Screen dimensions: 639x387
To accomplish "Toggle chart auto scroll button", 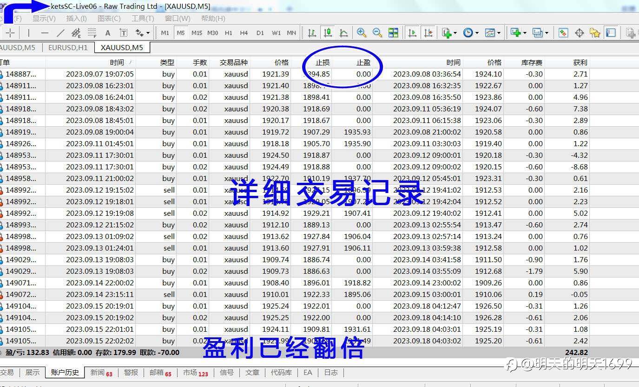I will (x=412, y=32).
